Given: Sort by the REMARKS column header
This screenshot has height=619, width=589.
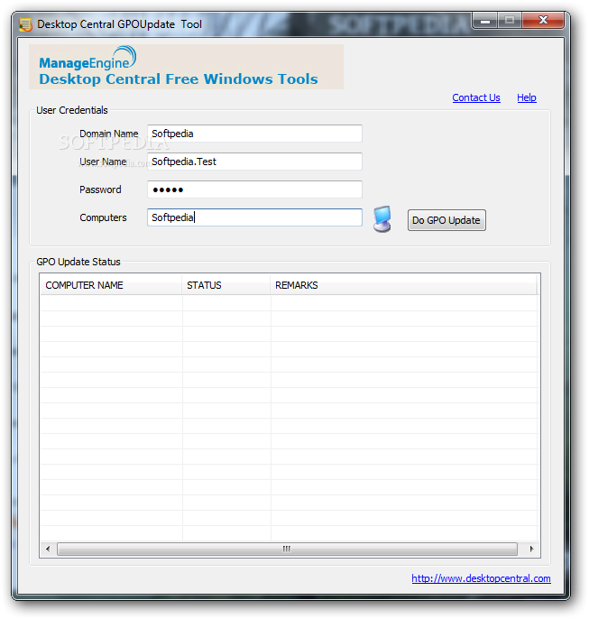Looking at the screenshot, I should click(403, 285).
